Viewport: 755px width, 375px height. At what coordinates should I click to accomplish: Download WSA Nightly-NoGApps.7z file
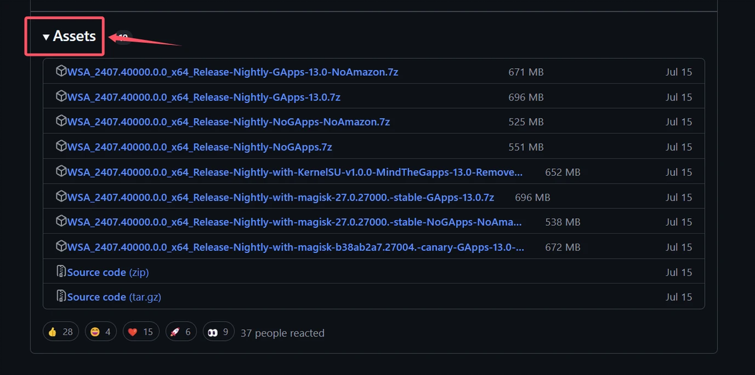click(200, 147)
